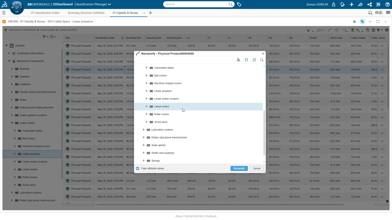Switch to IP Classification Editor tab

click(45, 13)
